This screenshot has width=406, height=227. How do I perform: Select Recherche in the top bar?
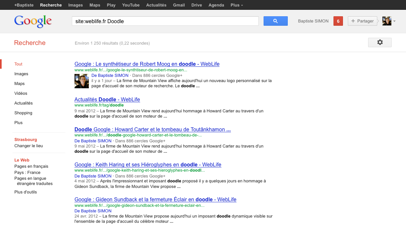[51, 5]
